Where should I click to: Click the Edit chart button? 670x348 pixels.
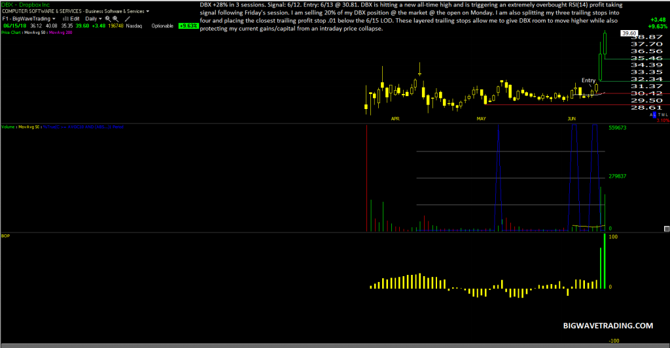[75, 19]
